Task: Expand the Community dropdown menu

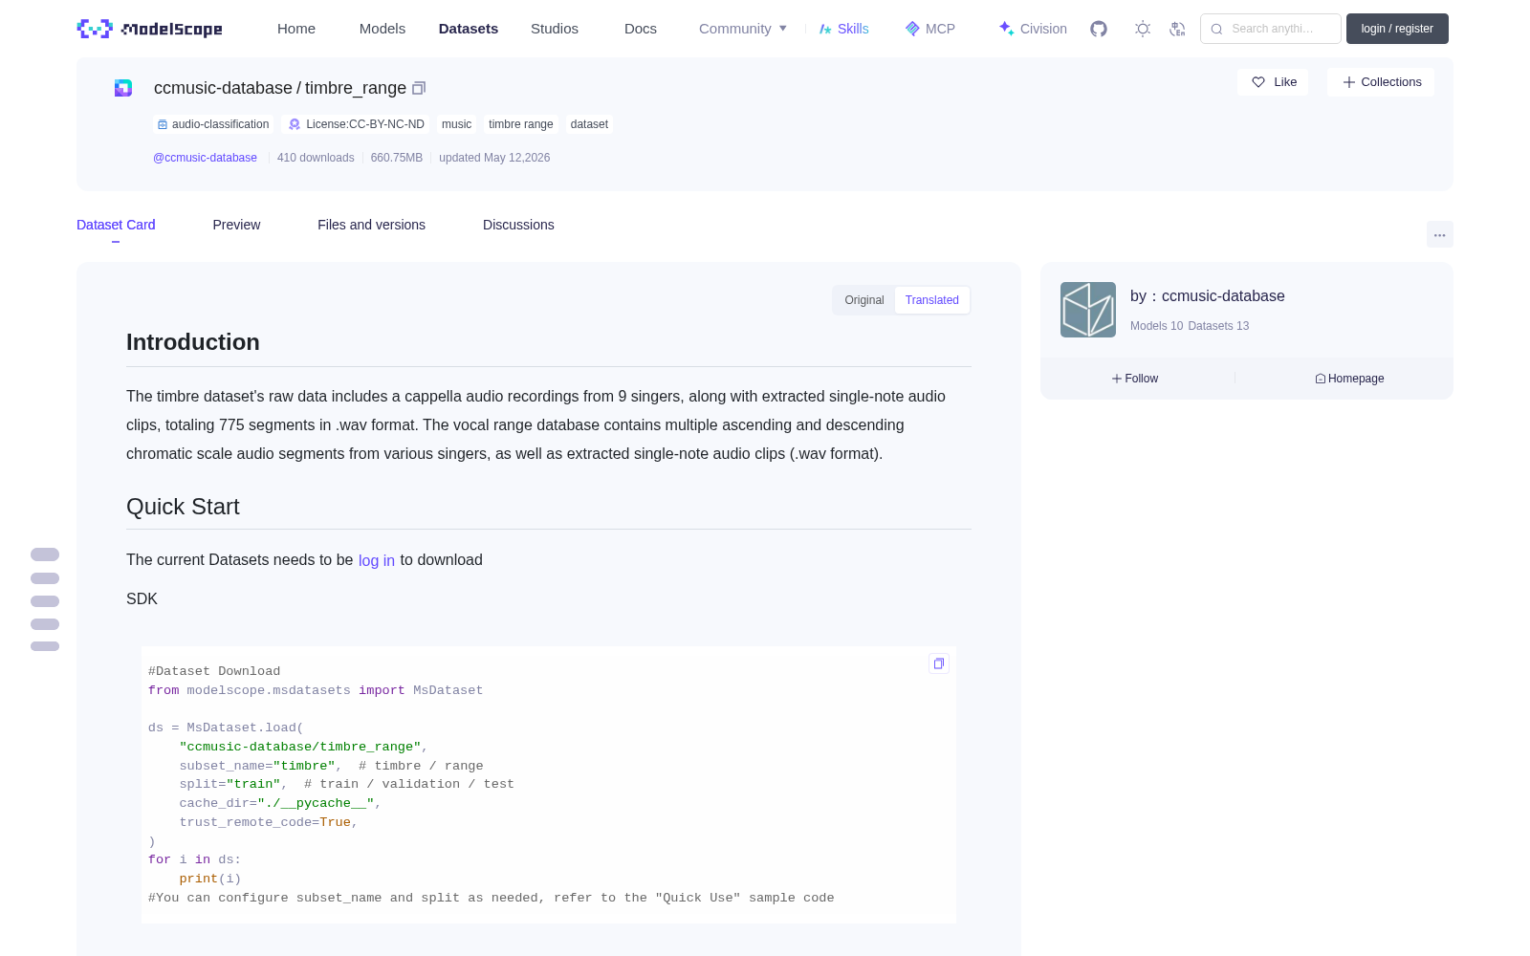Action: click(743, 29)
